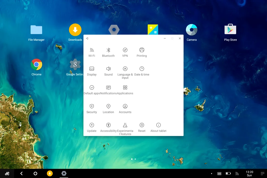Open Accessibility settings
Screen dimensions: 267x178
108,127
